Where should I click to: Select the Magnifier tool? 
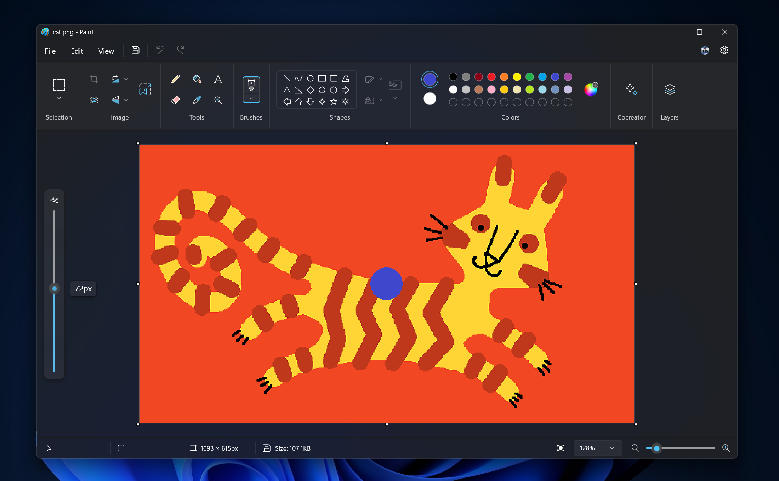click(219, 99)
